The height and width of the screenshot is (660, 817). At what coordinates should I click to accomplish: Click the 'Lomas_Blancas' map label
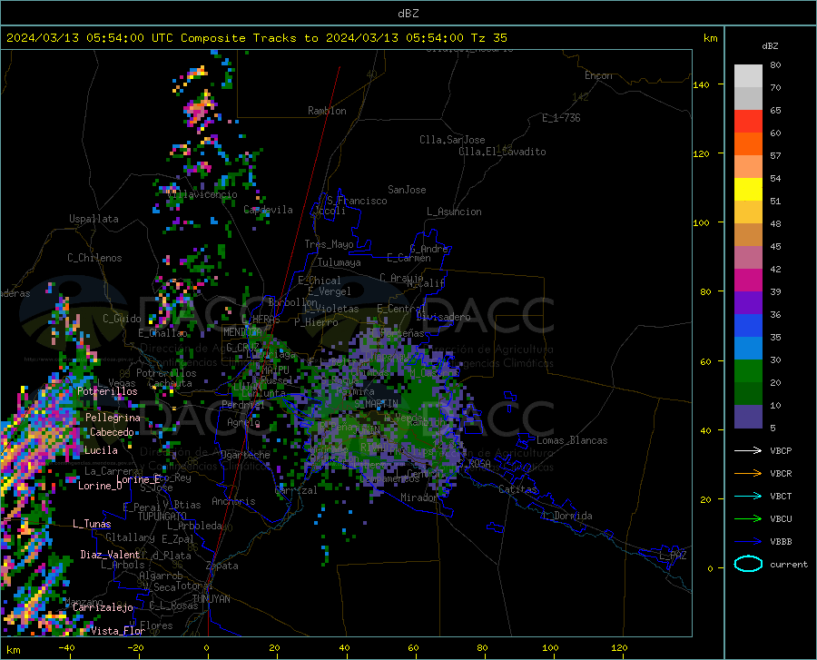click(x=572, y=440)
